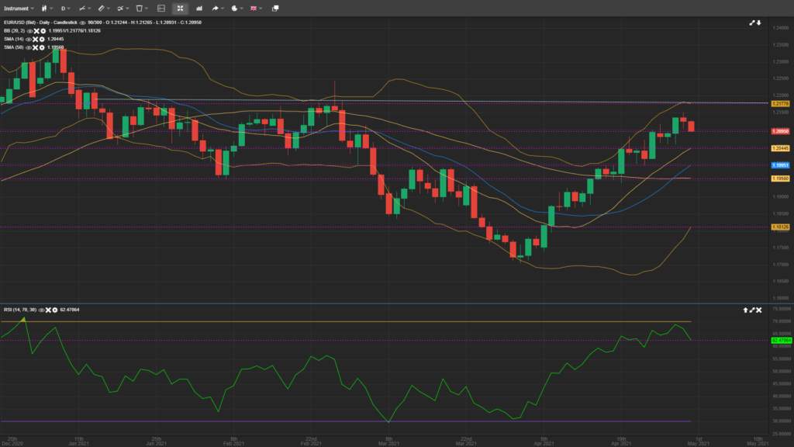The image size is (794, 447).
Task: Click the 1.20445 SMA price label
Action: 780,148
